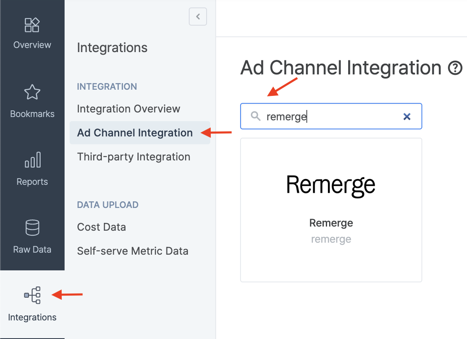
Task: Open the Overview dashboard icon
Action: click(32, 25)
